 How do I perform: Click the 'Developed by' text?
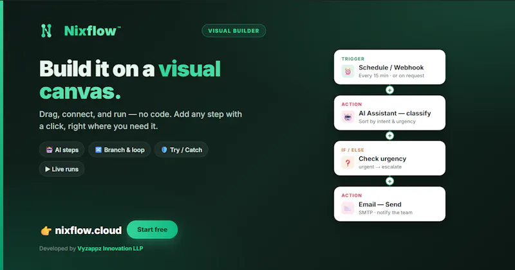coord(57,249)
